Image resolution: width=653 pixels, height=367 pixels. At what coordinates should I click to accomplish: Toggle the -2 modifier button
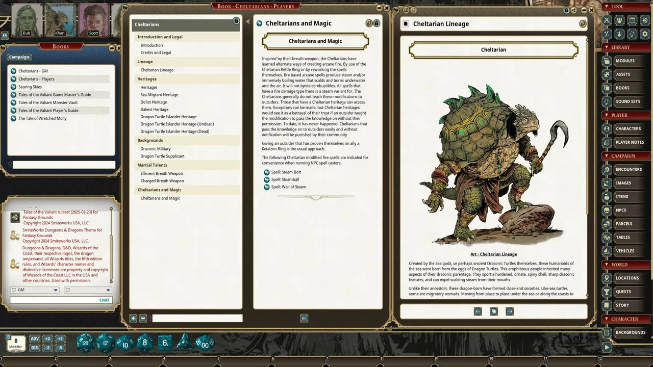[47, 348]
